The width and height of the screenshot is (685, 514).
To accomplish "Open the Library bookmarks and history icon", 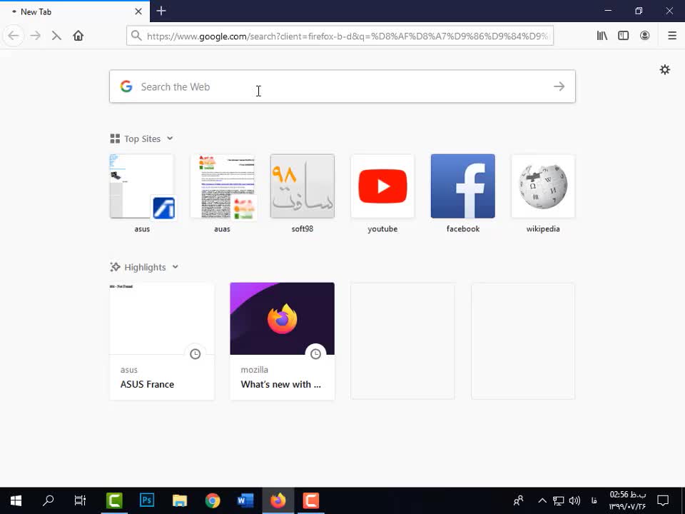I will click(x=602, y=36).
